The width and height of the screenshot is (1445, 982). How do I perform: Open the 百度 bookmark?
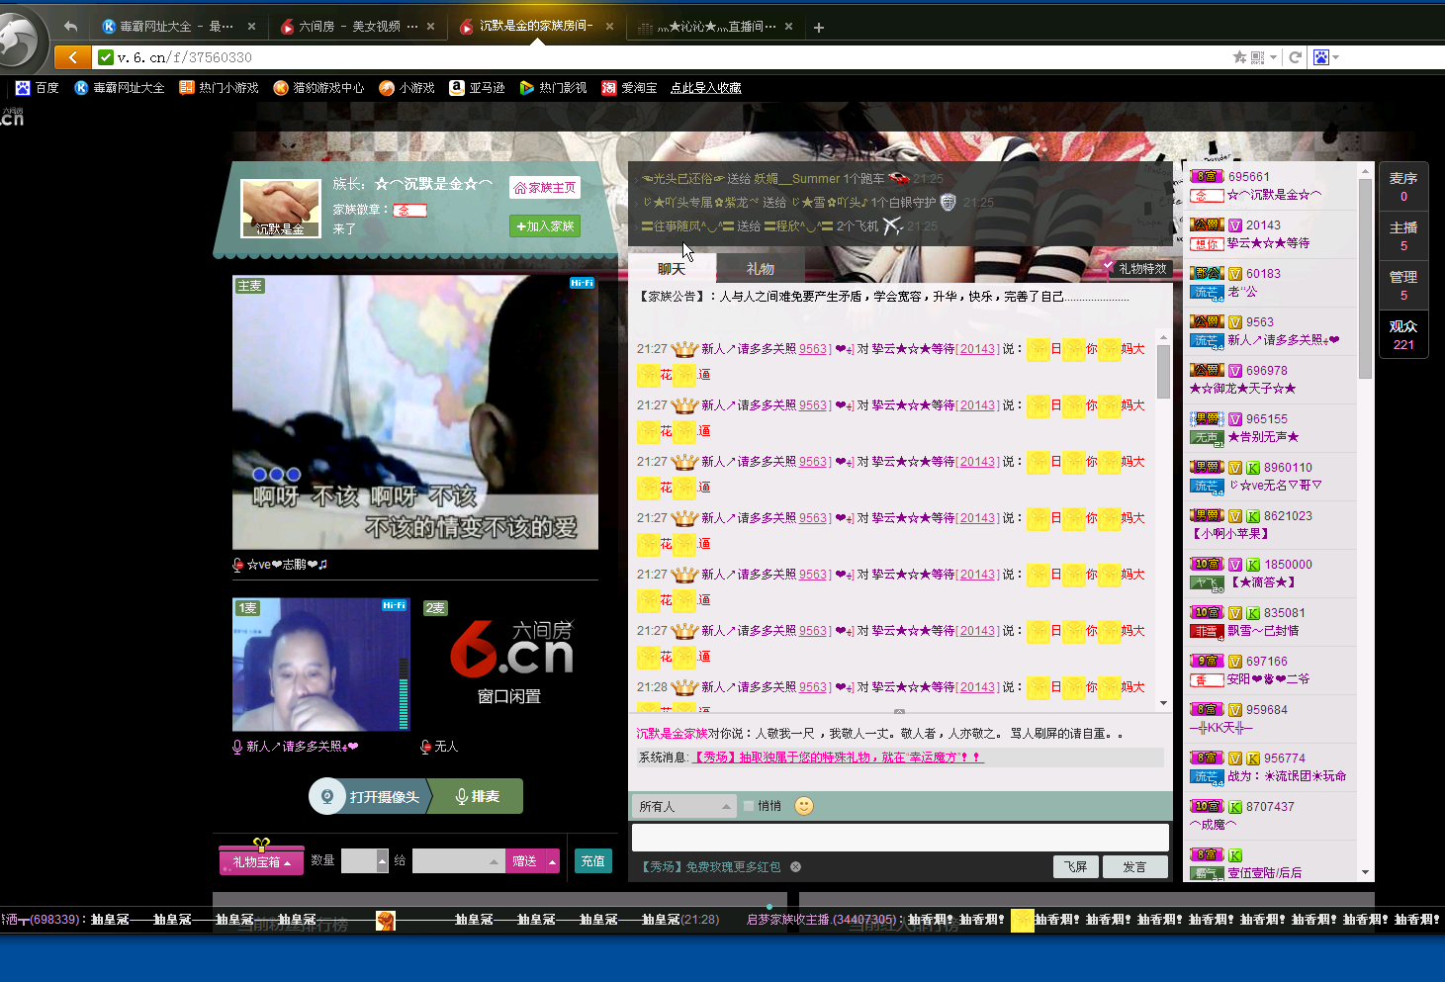[x=38, y=88]
